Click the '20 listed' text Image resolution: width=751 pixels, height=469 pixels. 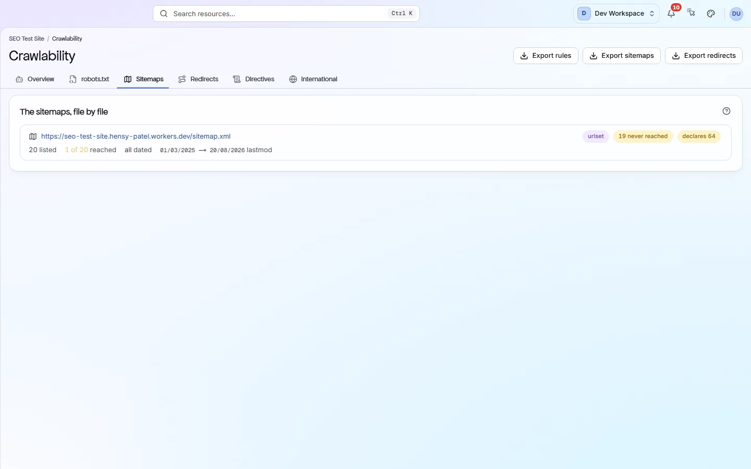43,150
